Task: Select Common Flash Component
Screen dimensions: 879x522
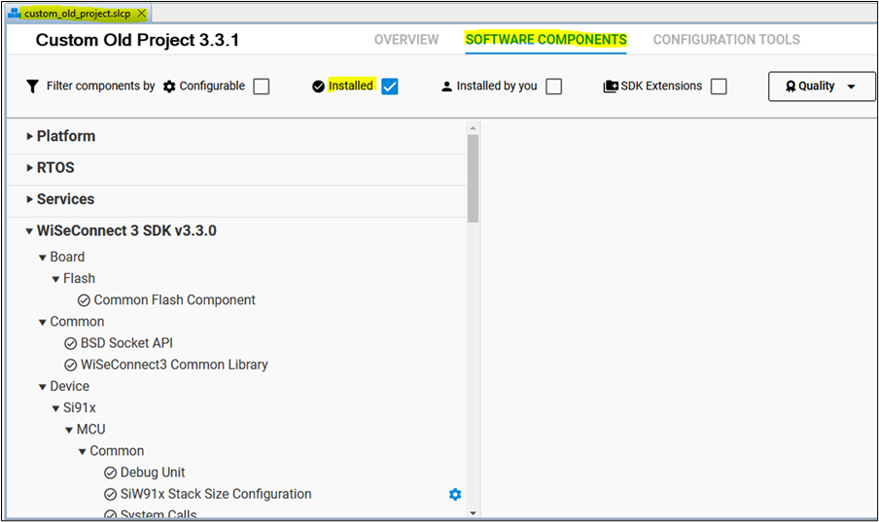Action: click(174, 300)
